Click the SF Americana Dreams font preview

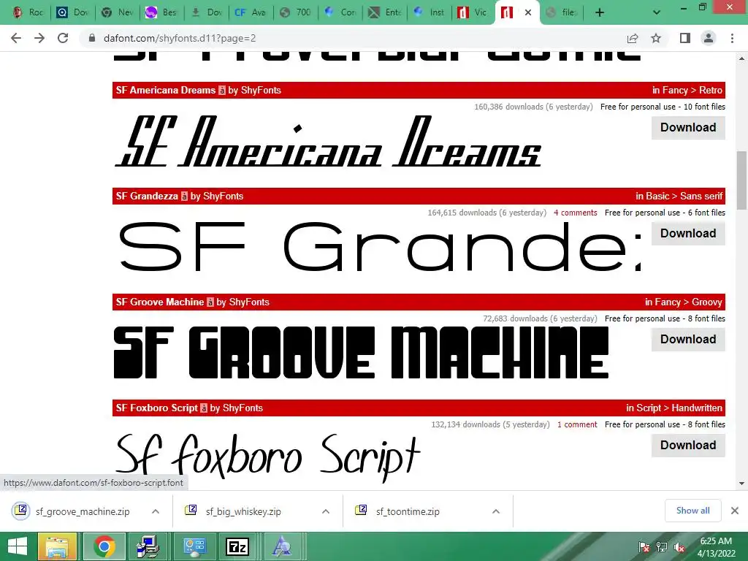328,142
